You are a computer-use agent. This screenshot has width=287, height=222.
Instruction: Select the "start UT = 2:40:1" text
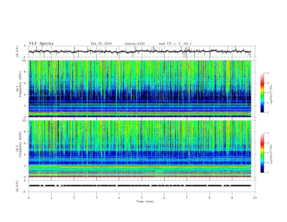[x=175, y=44]
